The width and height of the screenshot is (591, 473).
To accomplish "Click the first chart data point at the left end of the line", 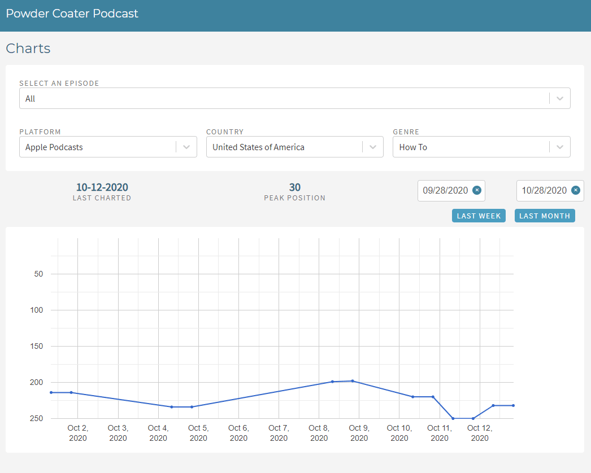I will coord(51,392).
